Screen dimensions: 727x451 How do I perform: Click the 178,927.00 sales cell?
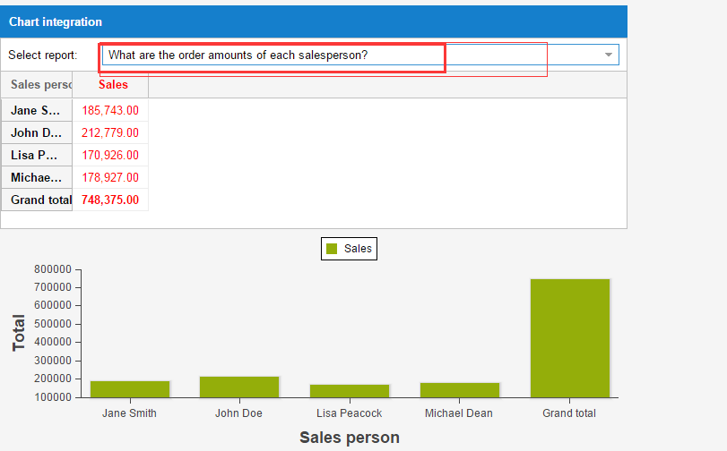(x=110, y=177)
